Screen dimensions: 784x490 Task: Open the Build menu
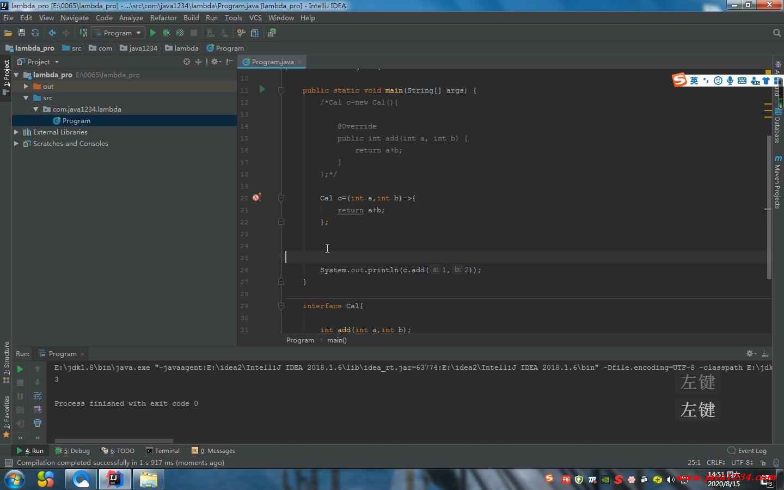(191, 17)
